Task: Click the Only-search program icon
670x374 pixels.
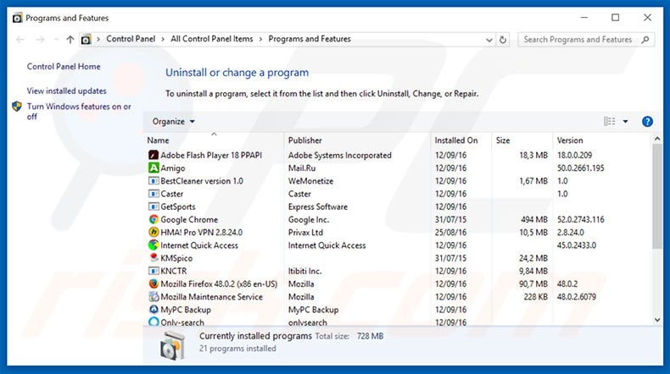Action: click(x=154, y=322)
